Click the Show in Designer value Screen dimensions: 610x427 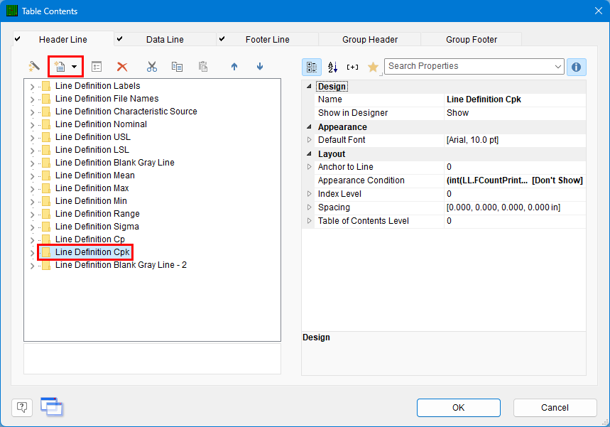click(457, 113)
